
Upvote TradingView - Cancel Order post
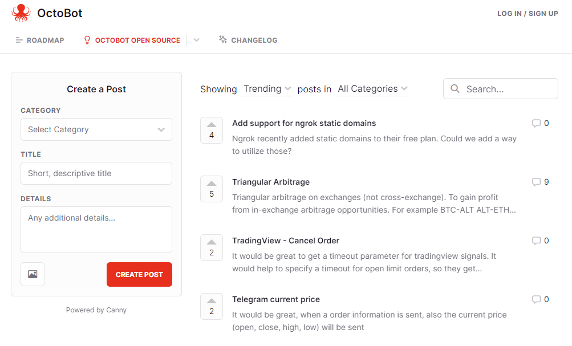[x=212, y=247]
